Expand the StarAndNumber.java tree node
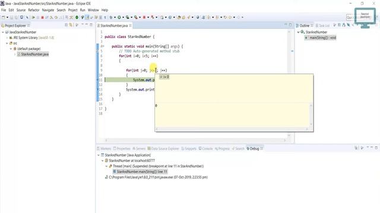The width and height of the screenshot is (380, 213). tap(15, 54)
